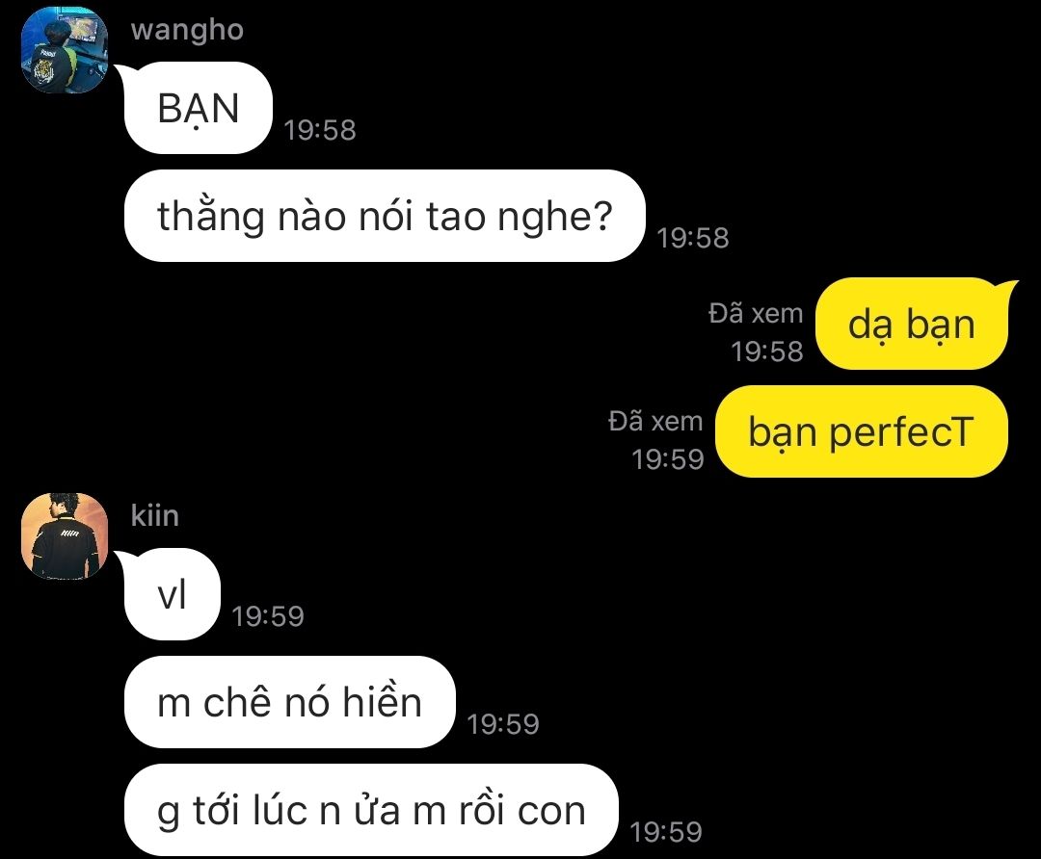The height and width of the screenshot is (859, 1041).
Task: Select the message bubble 'BẠN'
Action: (198, 108)
